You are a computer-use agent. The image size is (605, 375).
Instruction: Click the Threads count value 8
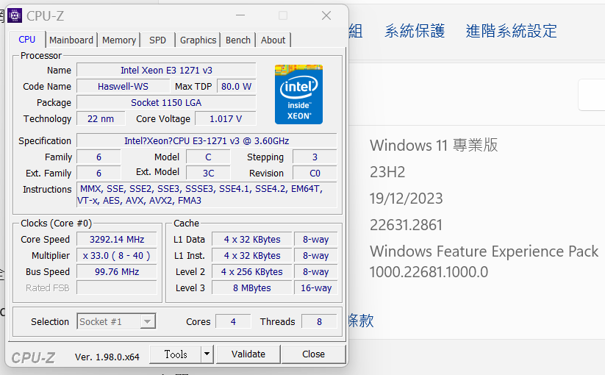(x=319, y=322)
